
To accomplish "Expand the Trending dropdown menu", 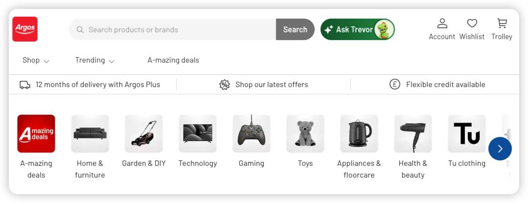I will (94, 60).
